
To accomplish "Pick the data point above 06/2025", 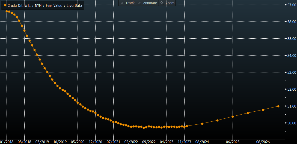I will click(233, 117).
